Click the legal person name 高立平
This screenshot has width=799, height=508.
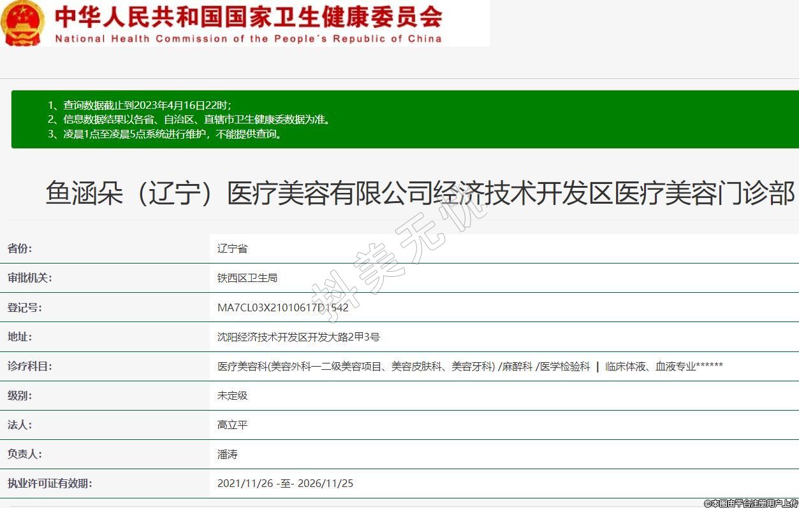pyautogui.click(x=232, y=425)
